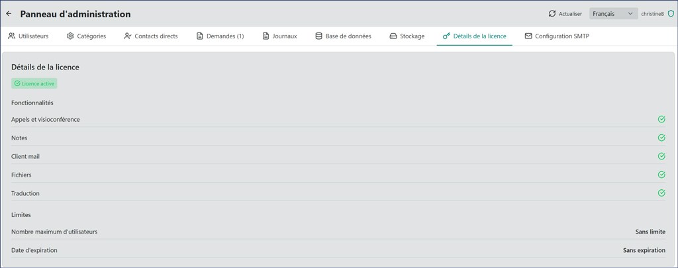The width and height of the screenshot is (678, 268).
Task: Go to the Journaux tab
Action: click(x=279, y=36)
